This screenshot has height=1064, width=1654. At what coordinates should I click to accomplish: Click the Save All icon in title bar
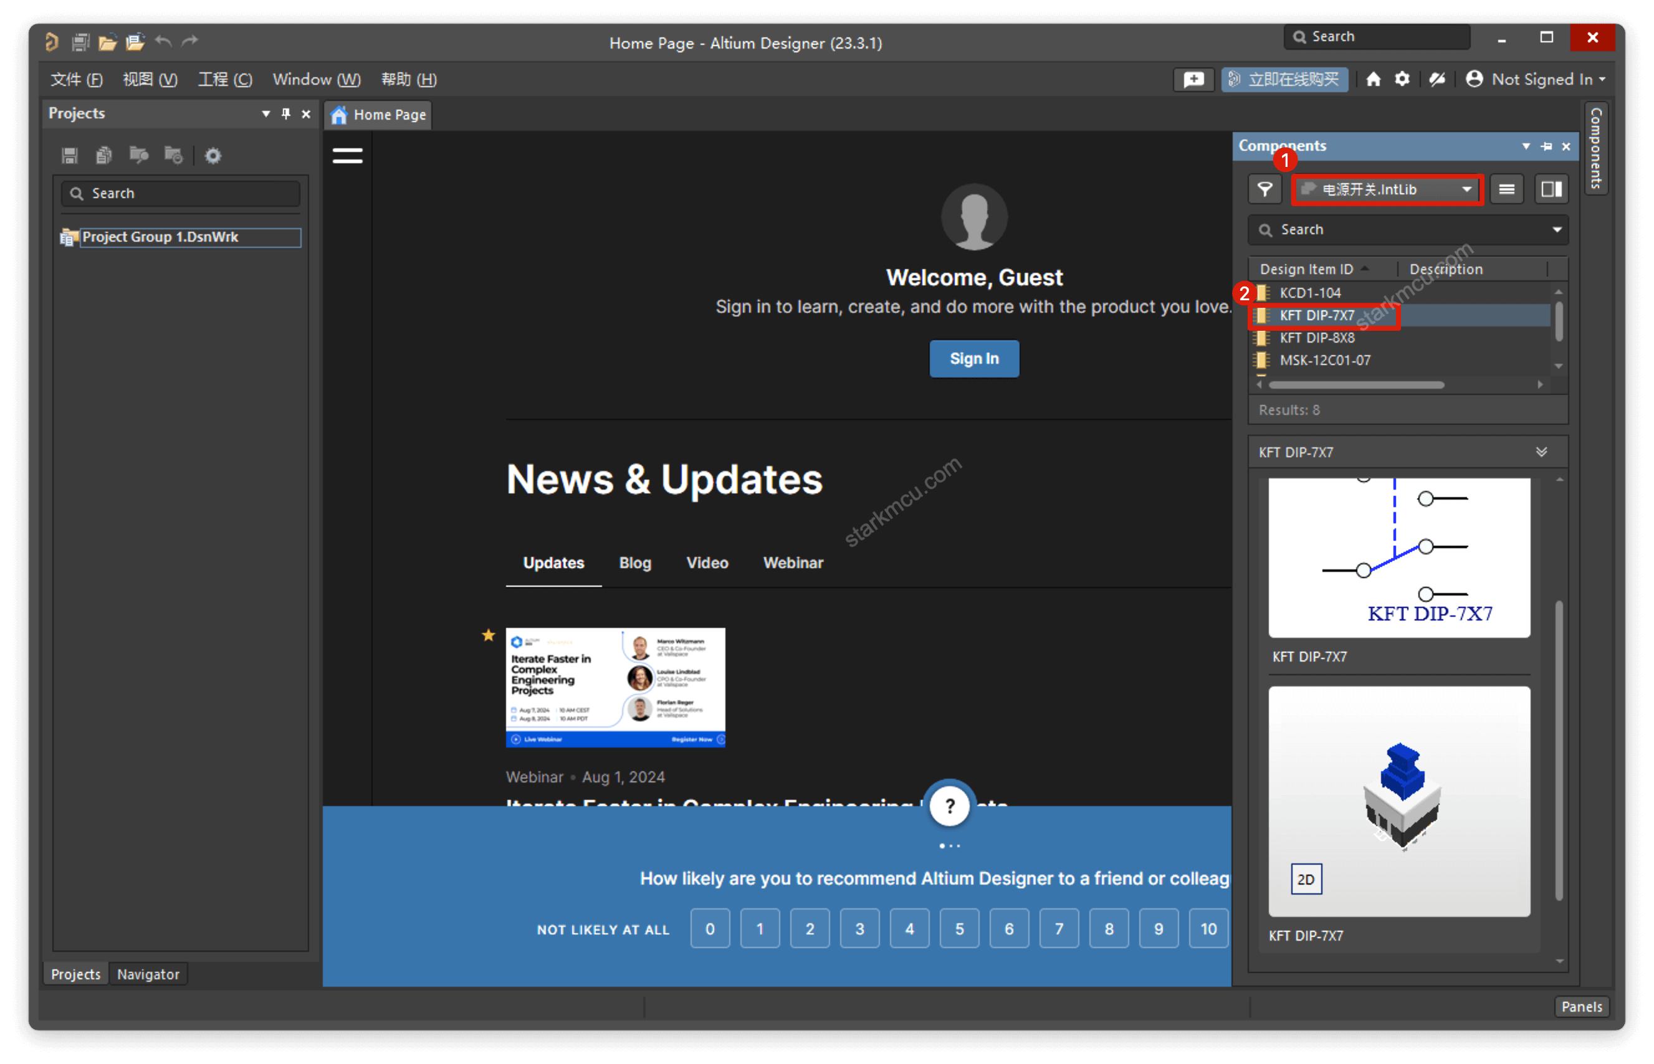[80, 42]
